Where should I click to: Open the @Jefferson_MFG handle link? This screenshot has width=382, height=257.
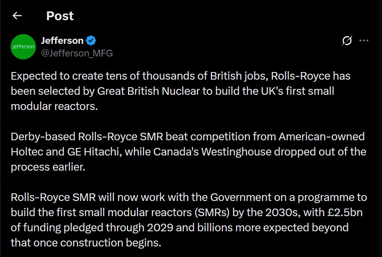pos(77,53)
